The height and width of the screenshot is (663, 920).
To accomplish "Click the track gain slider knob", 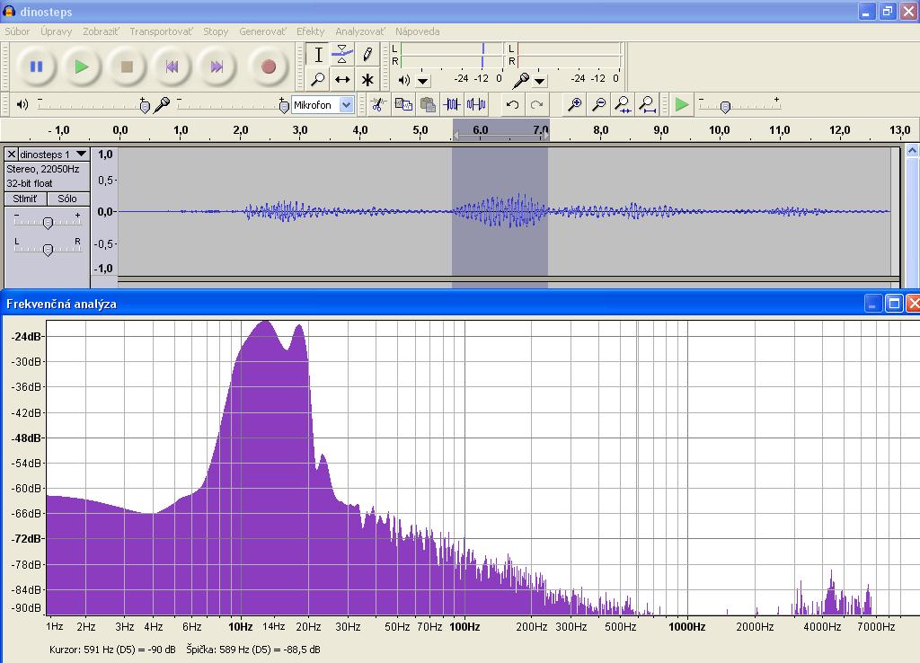I will point(49,223).
